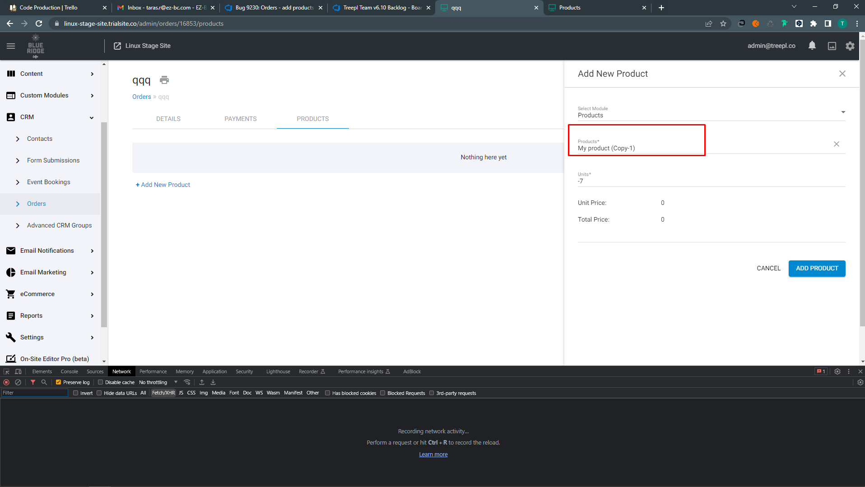
Task: Open the notifications bell
Action: [812, 46]
